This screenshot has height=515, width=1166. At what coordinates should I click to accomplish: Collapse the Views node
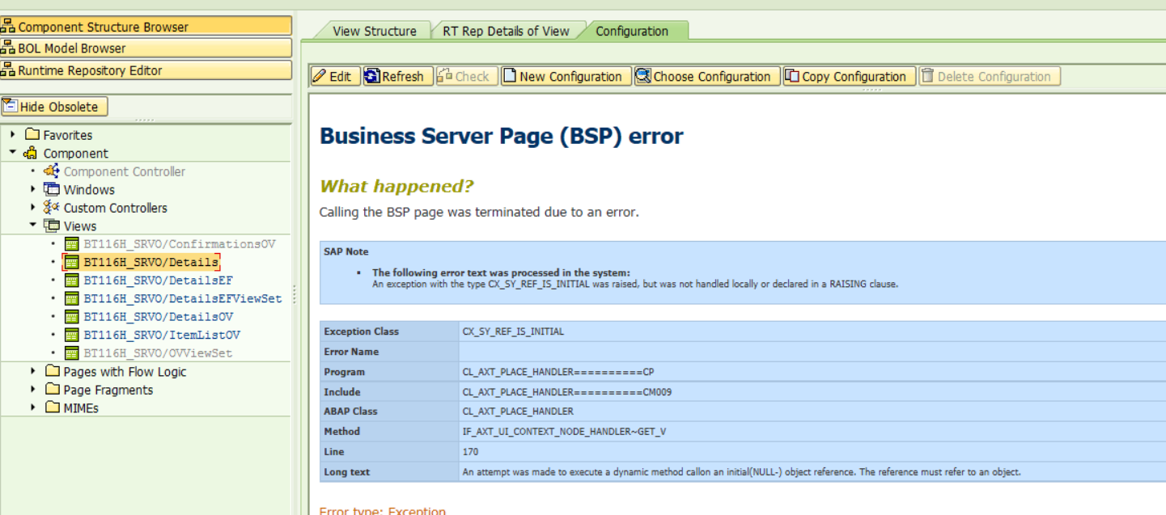tap(33, 226)
